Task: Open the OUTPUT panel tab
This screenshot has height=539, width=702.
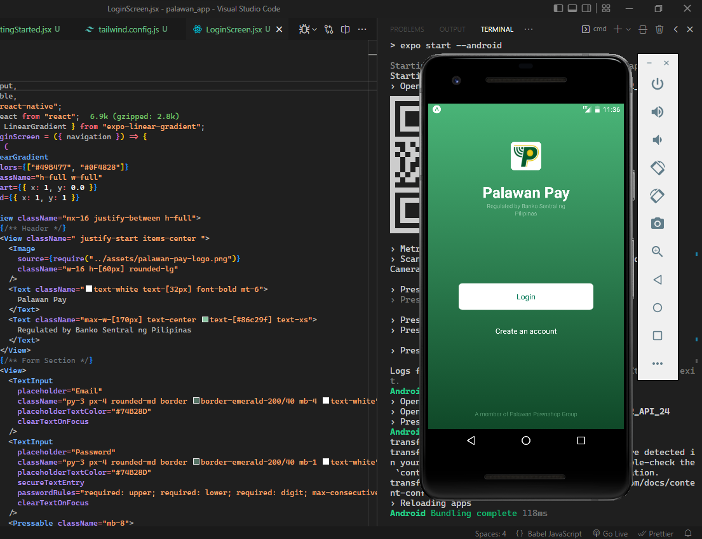Action: (452, 29)
